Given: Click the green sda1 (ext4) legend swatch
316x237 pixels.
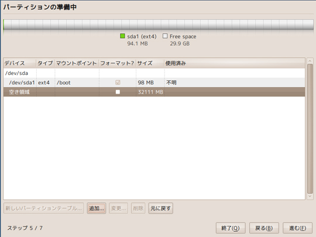Looking at the screenshot, I should [x=122, y=36].
